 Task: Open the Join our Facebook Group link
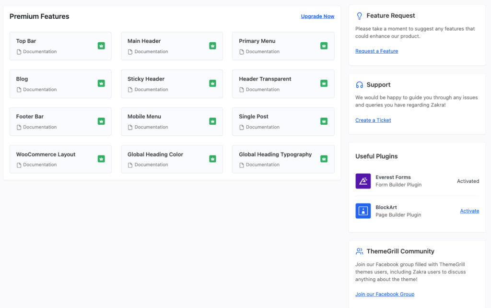[385, 294]
